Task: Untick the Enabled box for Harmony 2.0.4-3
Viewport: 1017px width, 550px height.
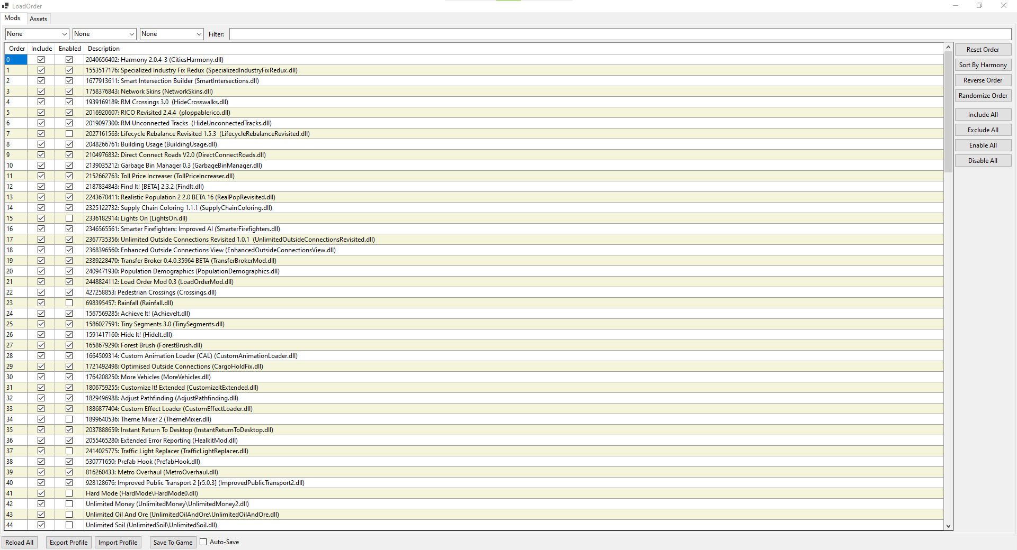Action: click(69, 60)
